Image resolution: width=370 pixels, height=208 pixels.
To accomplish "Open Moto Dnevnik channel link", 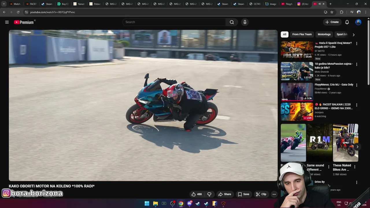I will [322, 72].
